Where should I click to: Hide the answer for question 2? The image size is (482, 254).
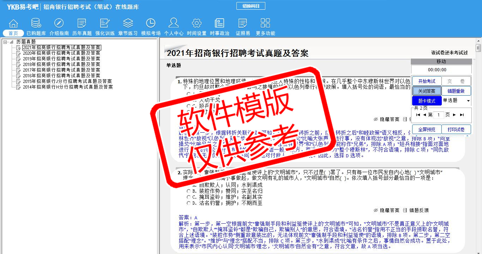386,210
